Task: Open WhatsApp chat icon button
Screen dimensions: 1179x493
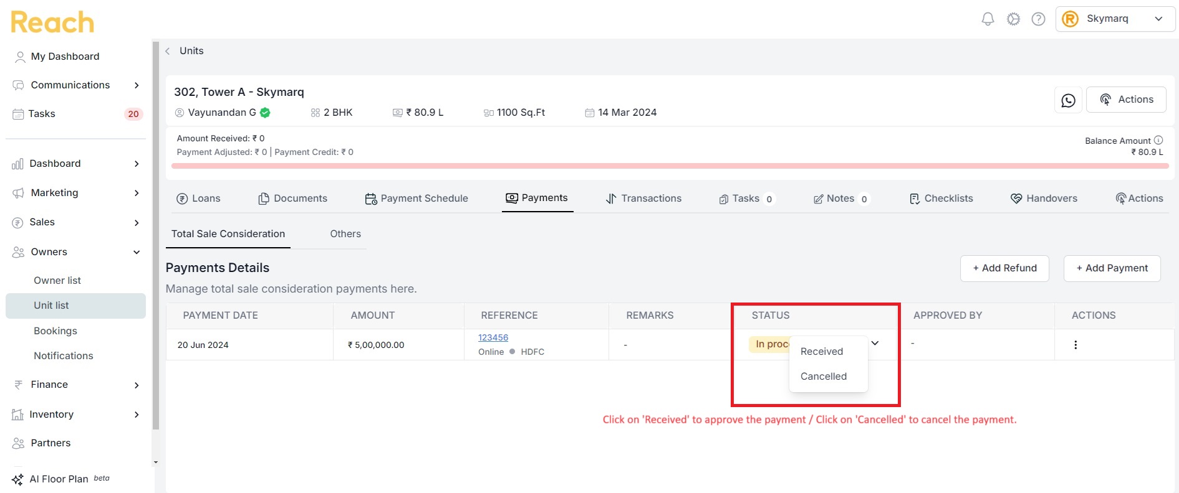Action: point(1068,100)
